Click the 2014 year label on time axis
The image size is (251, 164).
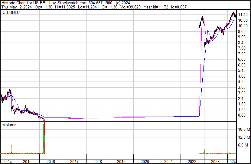(8, 162)
